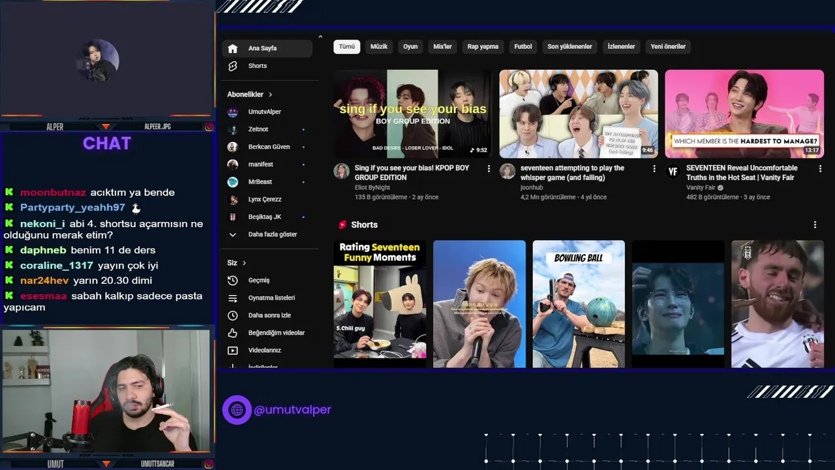This screenshot has width=835, height=470.
Task: Expand the Abonelikler section chevron
Action: click(270, 95)
